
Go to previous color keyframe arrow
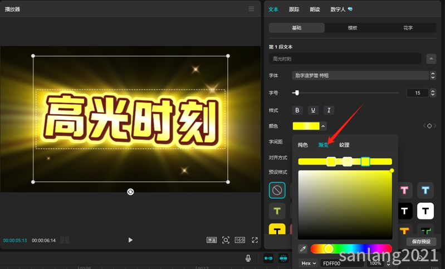pyautogui.click(x=424, y=126)
